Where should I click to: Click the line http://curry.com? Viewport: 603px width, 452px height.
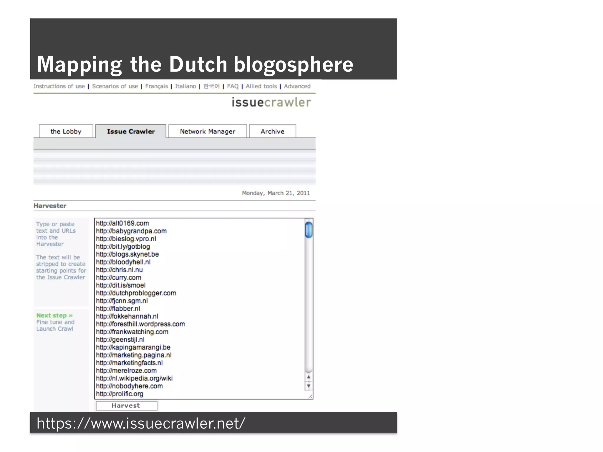coord(119,277)
